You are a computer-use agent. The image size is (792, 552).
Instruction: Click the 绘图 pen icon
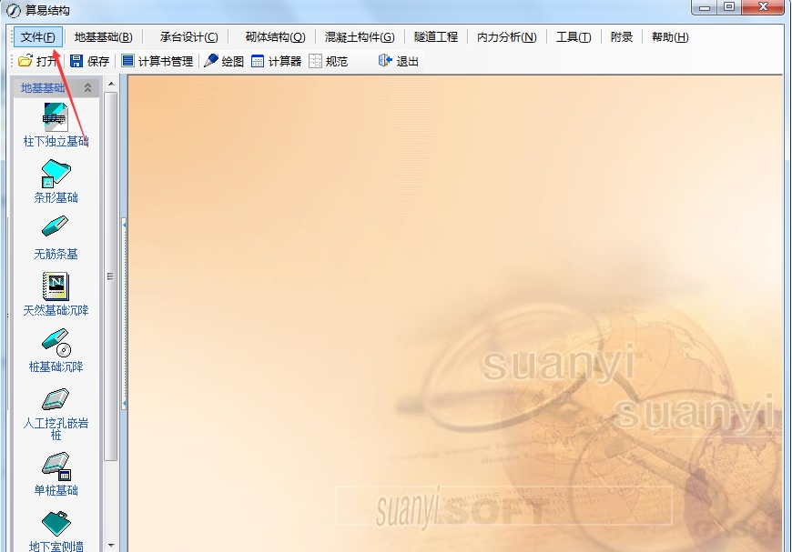(211, 61)
